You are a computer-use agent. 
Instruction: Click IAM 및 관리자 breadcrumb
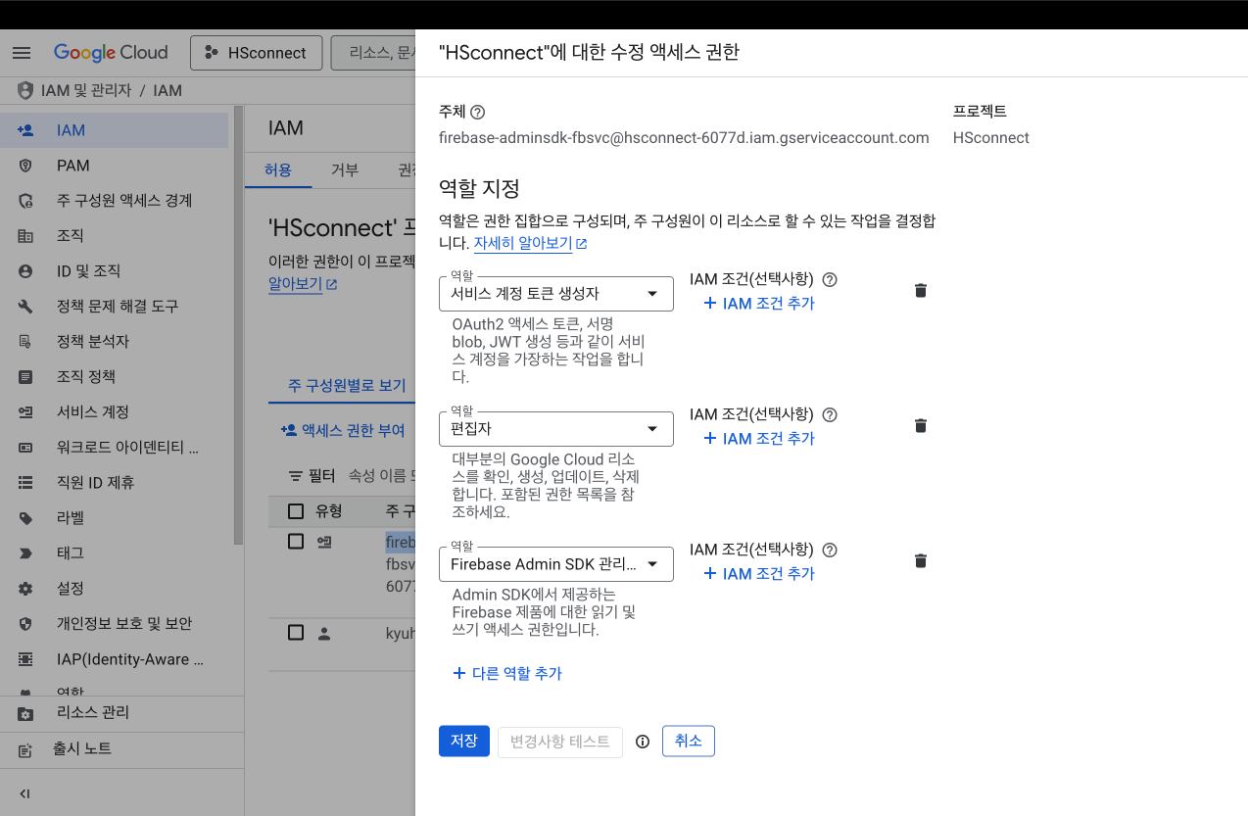click(86, 90)
